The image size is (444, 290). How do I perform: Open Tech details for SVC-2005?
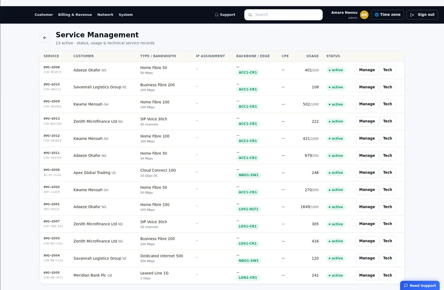click(387, 275)
